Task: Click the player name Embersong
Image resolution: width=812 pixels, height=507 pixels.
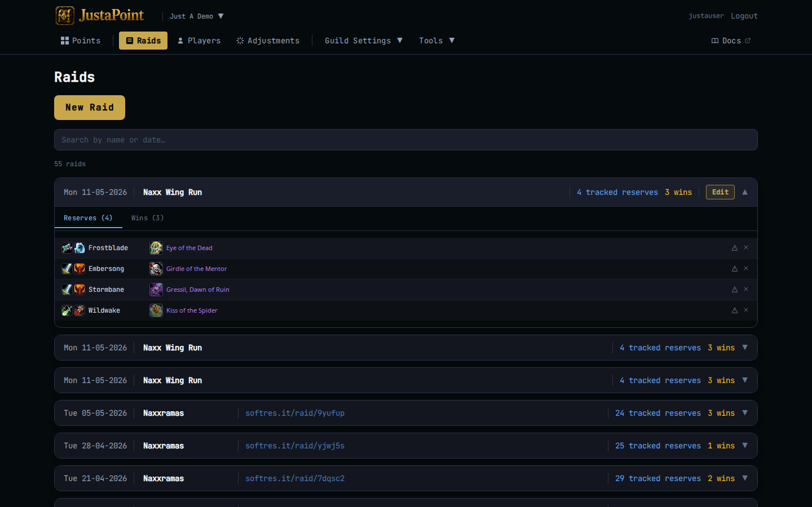Action: click(106, 269)
